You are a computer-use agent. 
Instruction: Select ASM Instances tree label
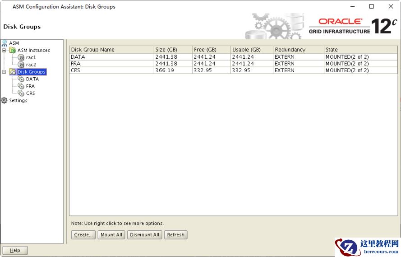click(34, 50)
